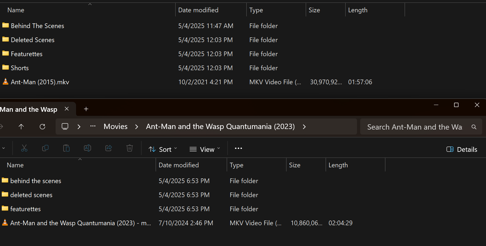This screenshot has width=486, height=246.
Task: Go up one folder with Up arrow
Action: (x=21, y=127)
